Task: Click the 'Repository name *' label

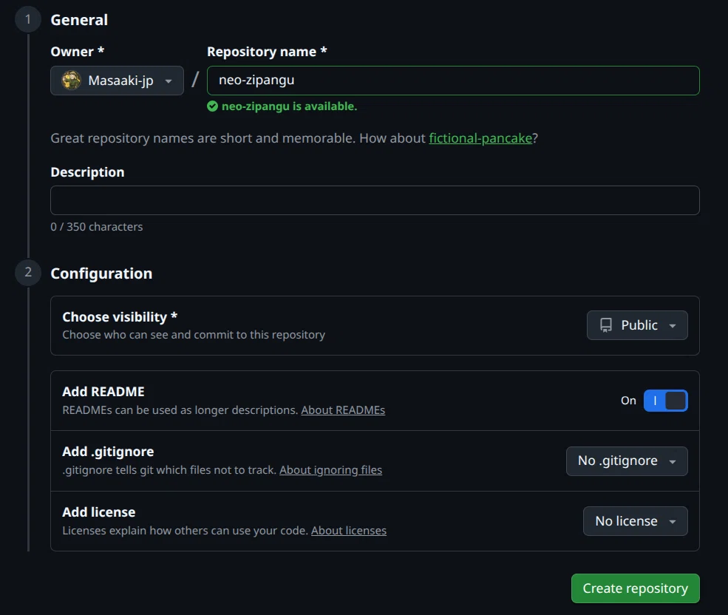Action: 267,52
